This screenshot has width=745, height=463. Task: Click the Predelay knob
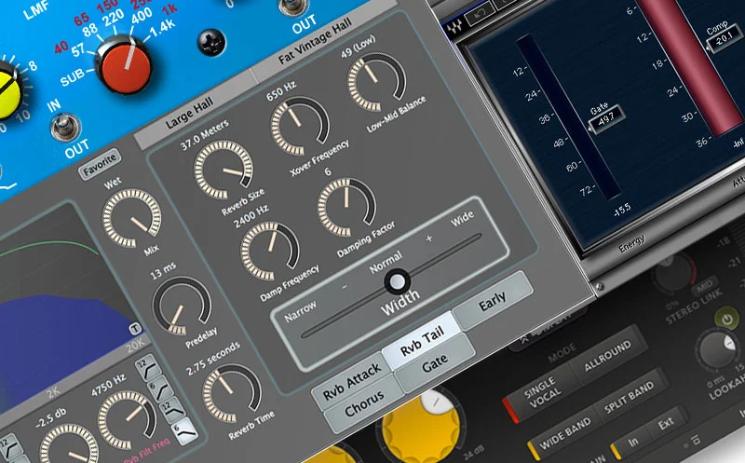point(182,306)
